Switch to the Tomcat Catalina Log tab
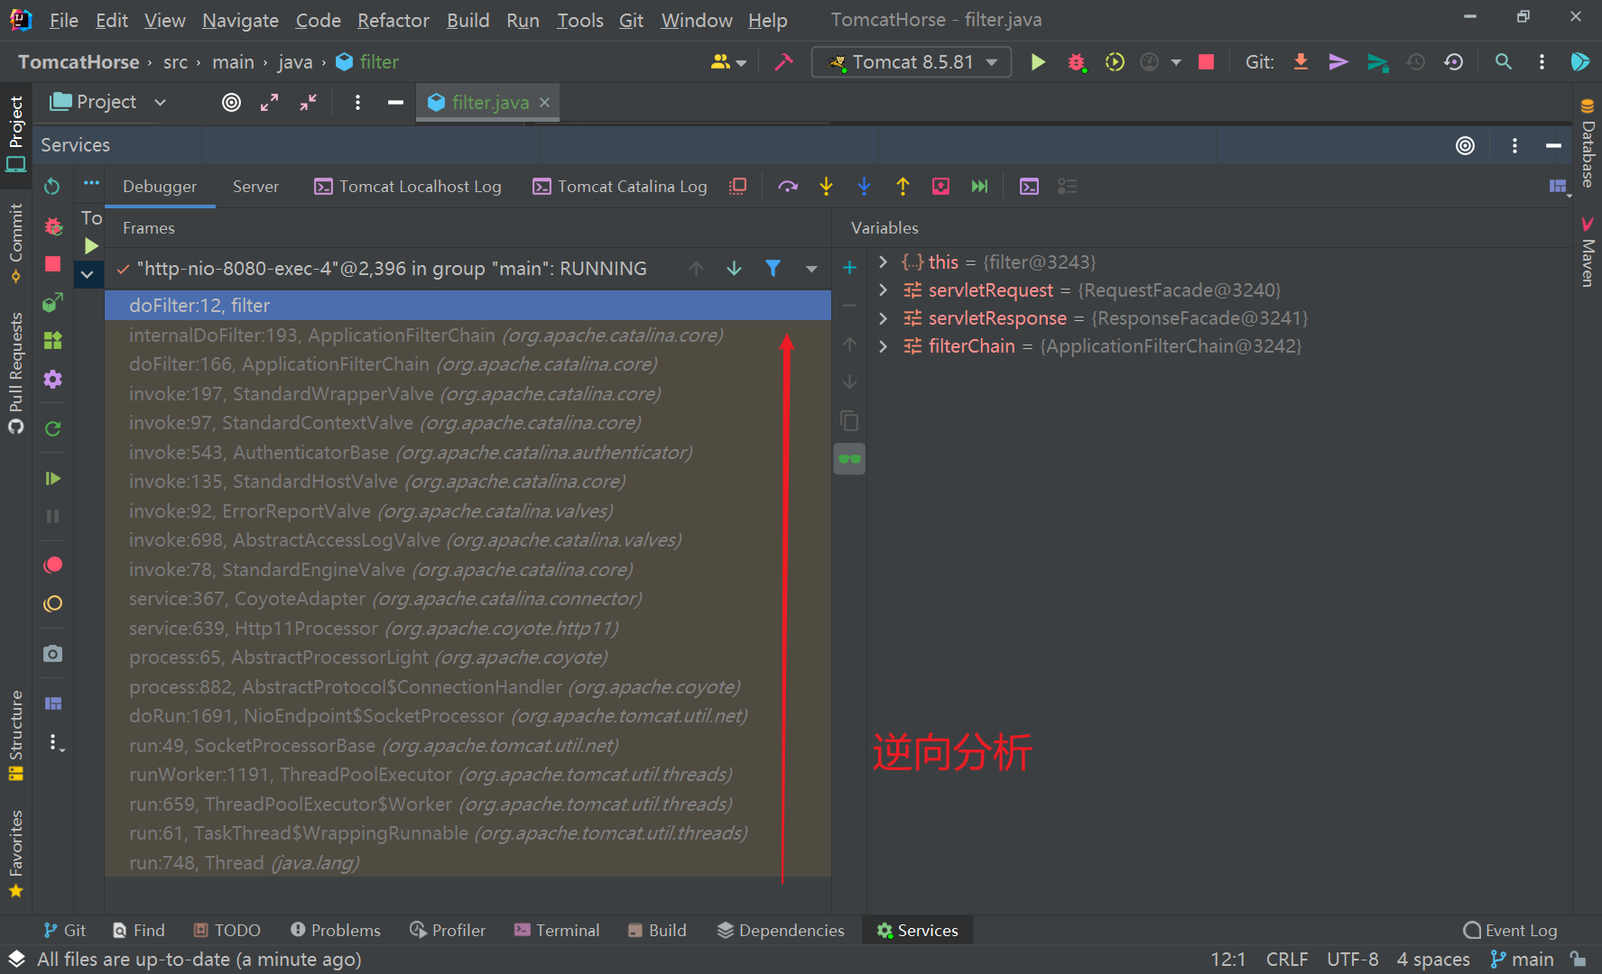The width and height of the screenshot is (1602, 974). pos(619,186)
